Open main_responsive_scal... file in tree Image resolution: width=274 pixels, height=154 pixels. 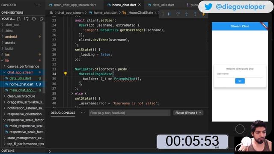(x=27, y=126)
